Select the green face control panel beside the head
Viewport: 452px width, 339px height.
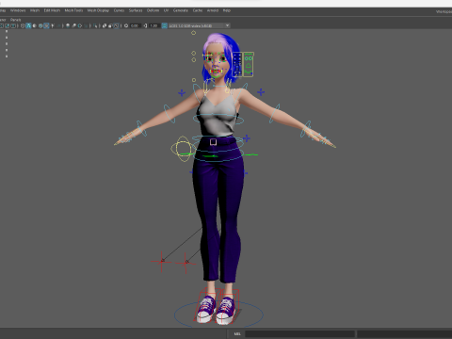pos(249,65)
